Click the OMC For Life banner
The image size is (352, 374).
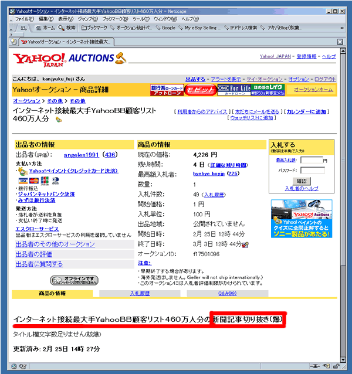coord(234,90)
